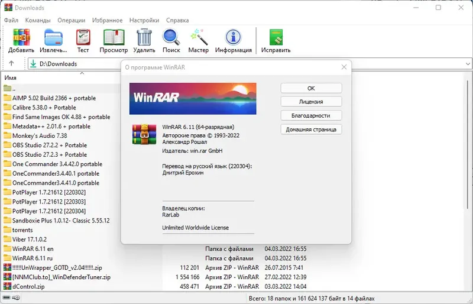
Task: Close the О программе WinRAR dialog
Action: pyautogui.click(x=344, y=67)
